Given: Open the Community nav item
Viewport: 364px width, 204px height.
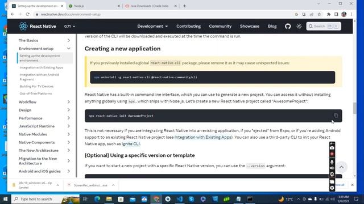Looking at the screenshot, I should 220,27.
